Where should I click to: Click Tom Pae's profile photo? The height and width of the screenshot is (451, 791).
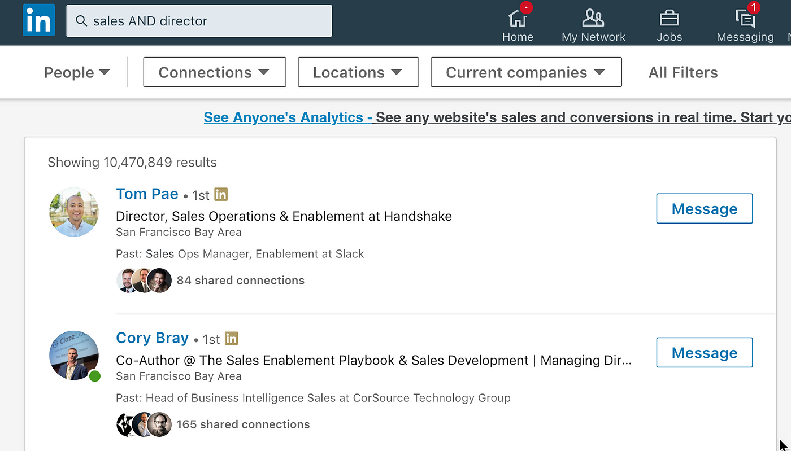(x=74, y=212)
